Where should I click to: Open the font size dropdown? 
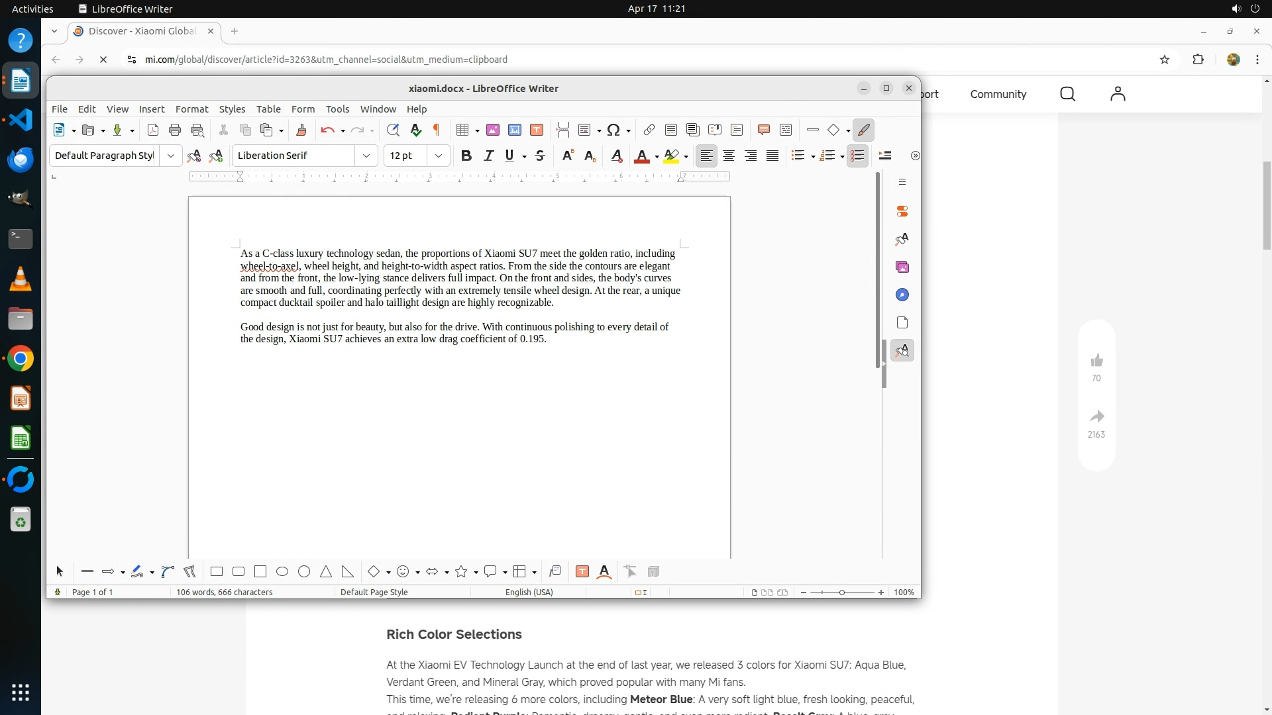pos(439,156)
